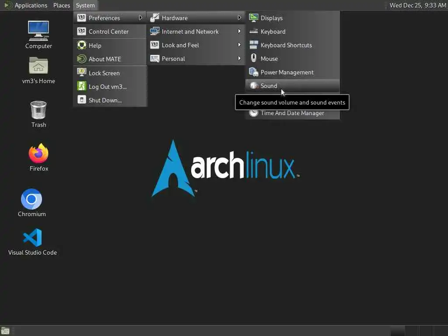Click the System menu in top panel

85,5
